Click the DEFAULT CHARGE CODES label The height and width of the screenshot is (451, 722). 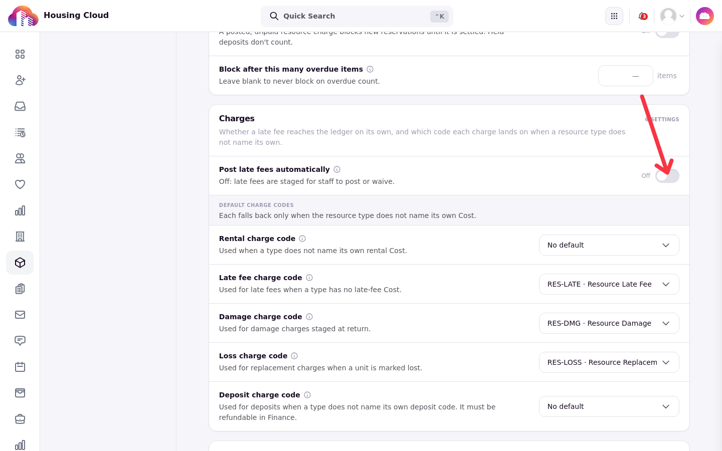(256, 205)
